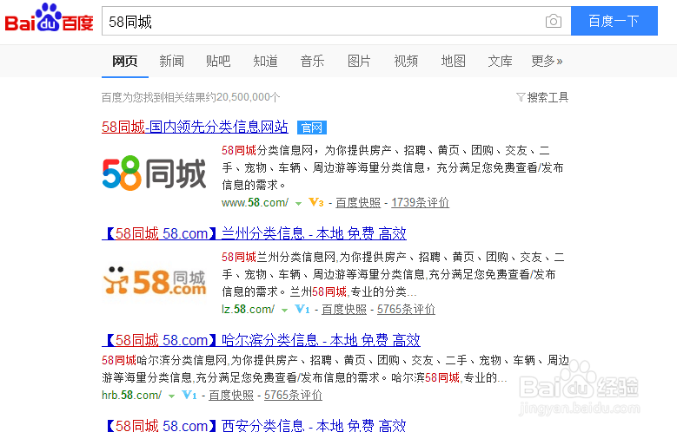Switch to the 贴吧 tab

[x=218, y=62]
